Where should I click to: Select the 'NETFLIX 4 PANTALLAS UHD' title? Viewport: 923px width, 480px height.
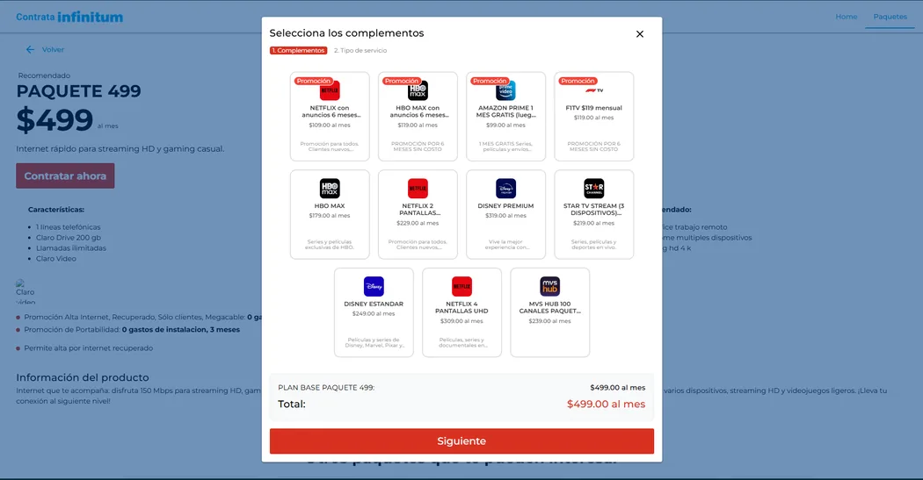coord(462,308)
